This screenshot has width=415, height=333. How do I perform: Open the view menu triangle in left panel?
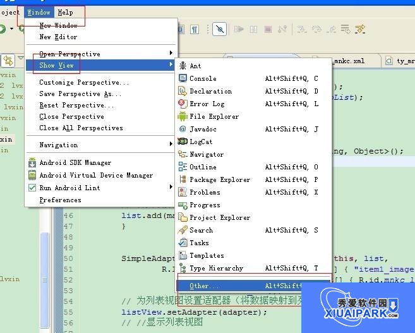[x=21, y=58]
